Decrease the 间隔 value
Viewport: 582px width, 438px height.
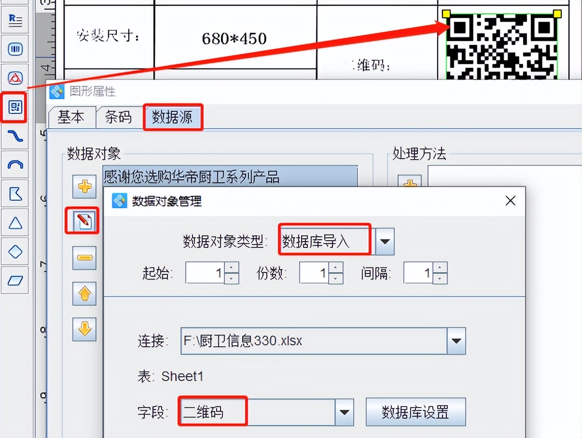440,278
